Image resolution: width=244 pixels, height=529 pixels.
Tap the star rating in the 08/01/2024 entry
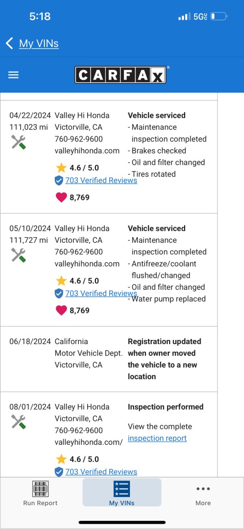(x=77, y=459)
